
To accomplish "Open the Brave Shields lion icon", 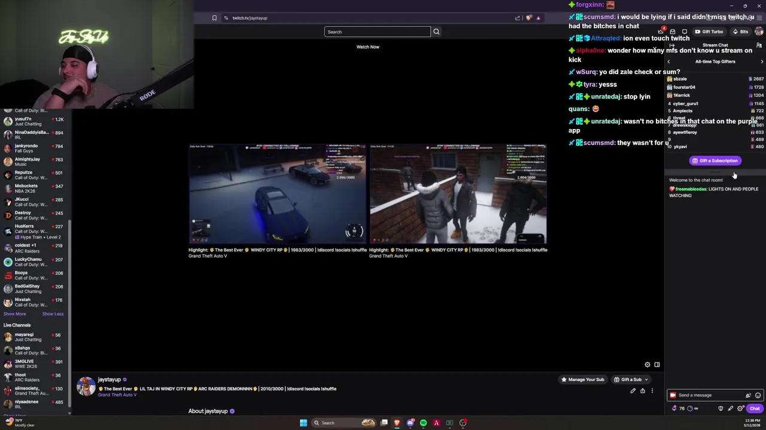I will pyautogui.click(x=528, y=18).
